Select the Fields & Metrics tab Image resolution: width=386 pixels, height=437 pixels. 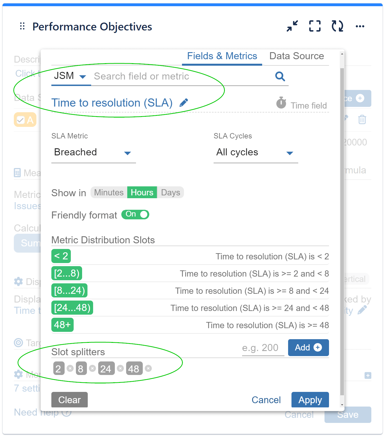click(222, 56)
